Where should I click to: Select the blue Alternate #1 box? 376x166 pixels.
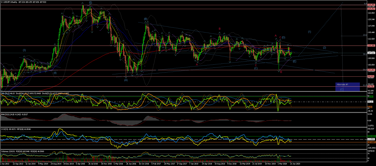coord(347,87)
